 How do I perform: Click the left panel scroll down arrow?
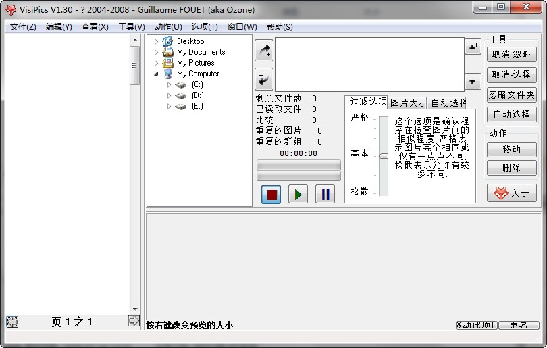[x=135, y=309]
